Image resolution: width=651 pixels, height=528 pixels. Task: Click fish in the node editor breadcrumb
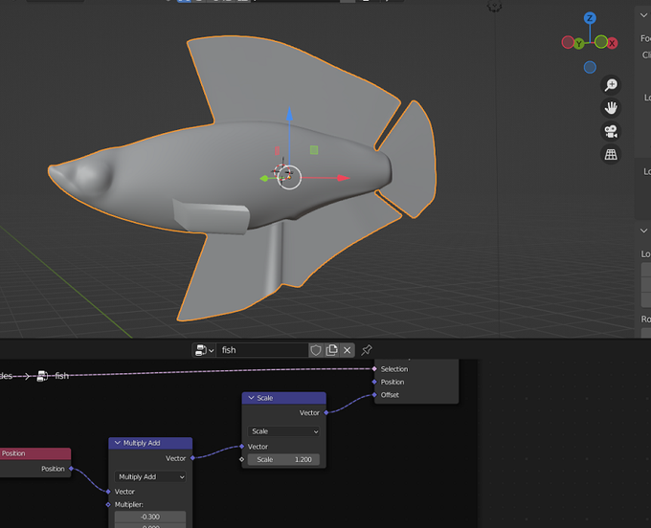pyautogui.click(x=61, y=376)
